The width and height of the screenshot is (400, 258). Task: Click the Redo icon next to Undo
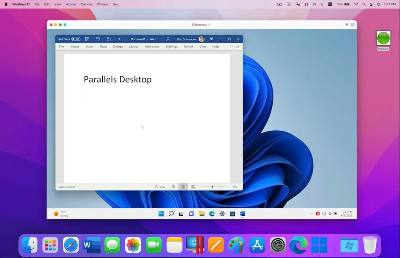point(109,39)
